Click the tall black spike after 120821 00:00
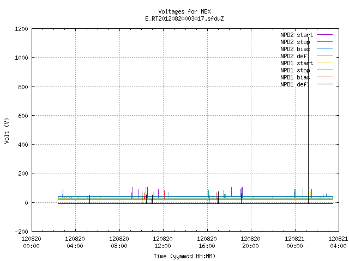The image size is (349, 261). tap(309, 120)
